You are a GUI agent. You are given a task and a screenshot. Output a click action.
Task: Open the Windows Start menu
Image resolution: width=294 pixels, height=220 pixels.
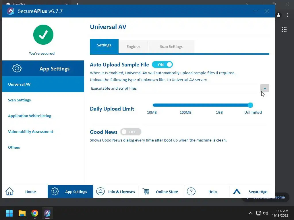[x=9, y=213]
